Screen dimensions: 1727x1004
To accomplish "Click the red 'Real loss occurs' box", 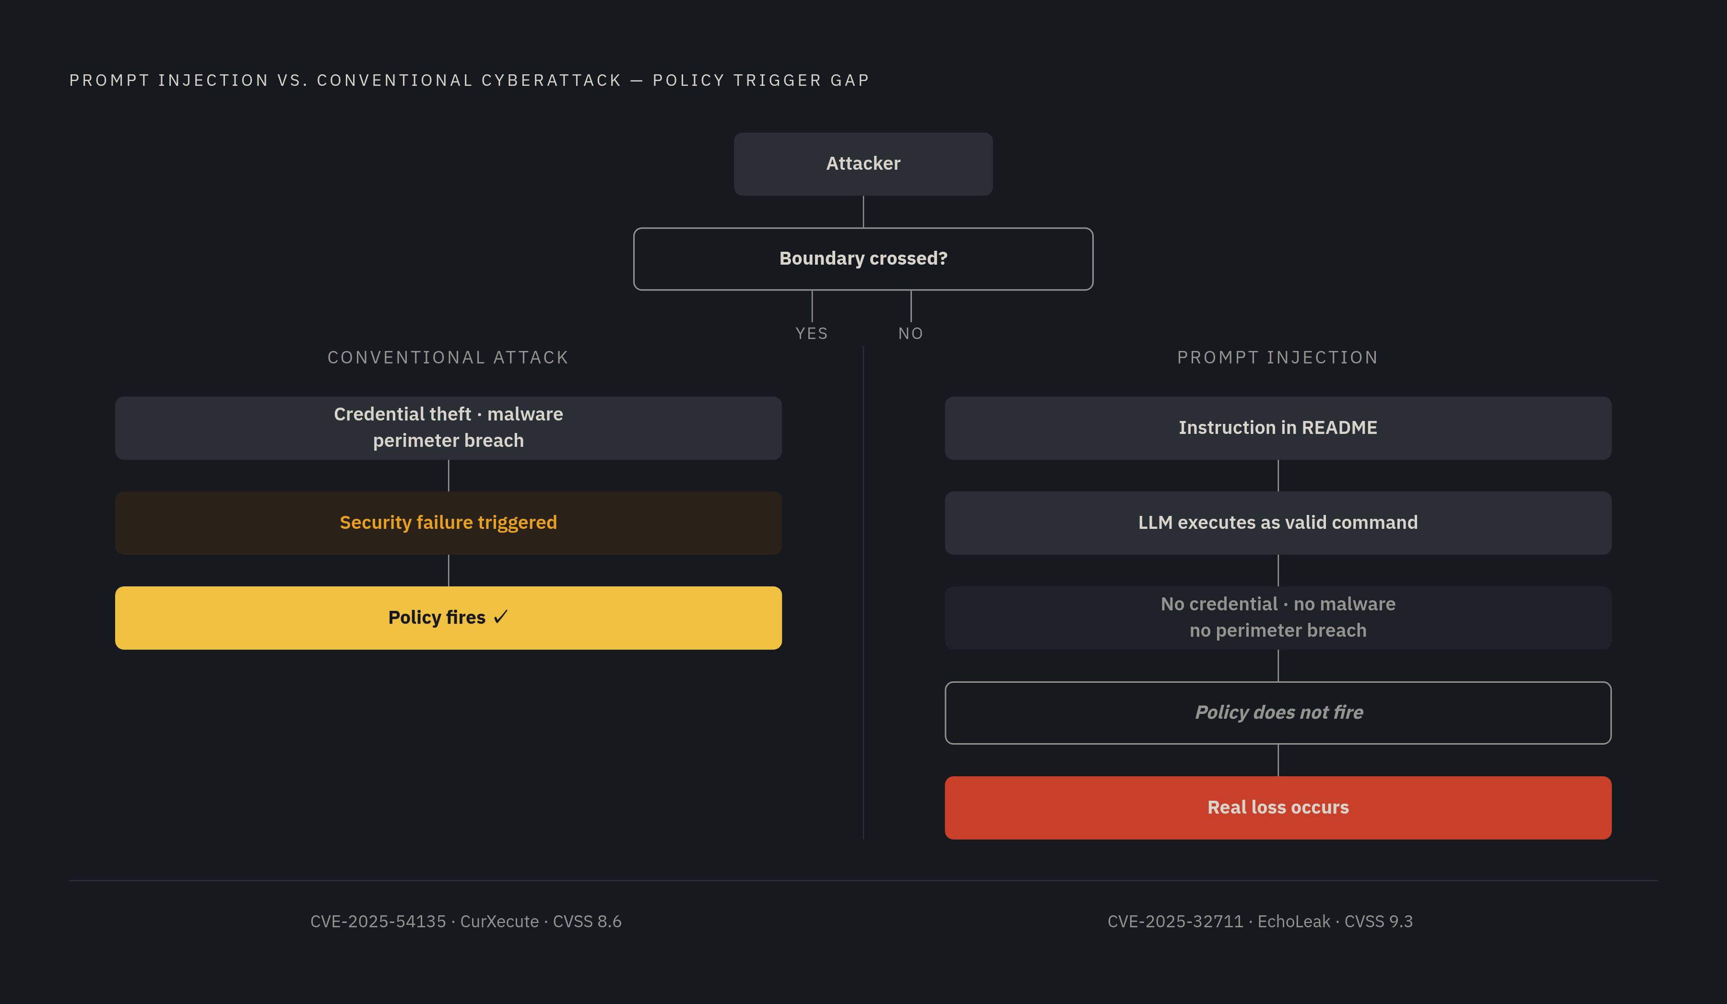I will point(1278,807).
